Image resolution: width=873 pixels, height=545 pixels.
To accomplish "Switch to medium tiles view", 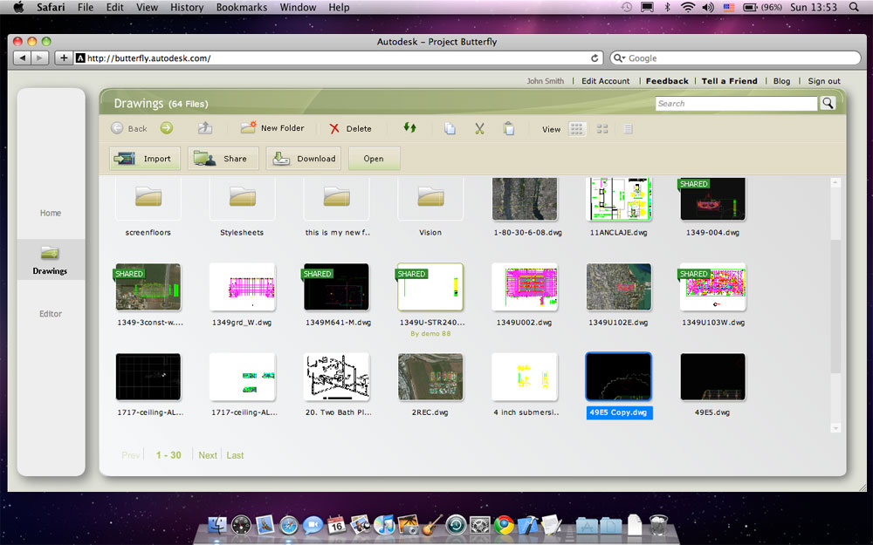I will tap(602, 129).
